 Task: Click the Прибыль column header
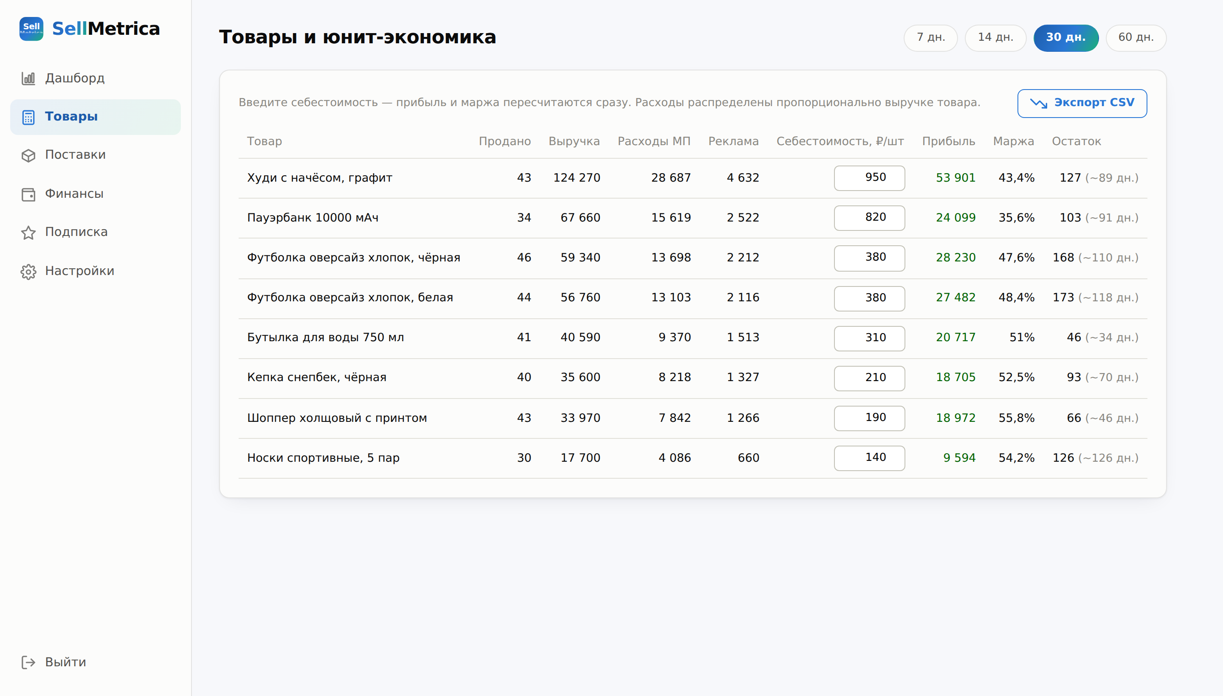tap(948, 141)
